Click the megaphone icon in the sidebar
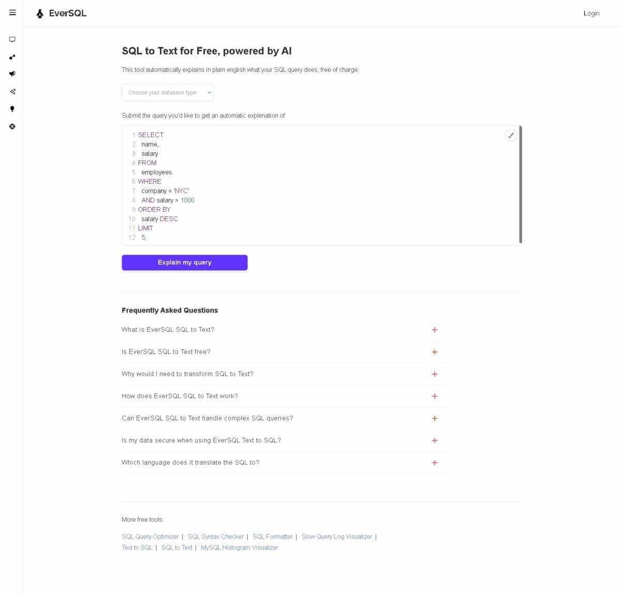 pyautogui.click(x=12, y=74)
